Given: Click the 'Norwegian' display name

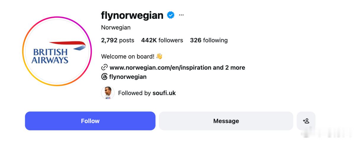Looking at the screenshot, I should [x=116, y=27].
